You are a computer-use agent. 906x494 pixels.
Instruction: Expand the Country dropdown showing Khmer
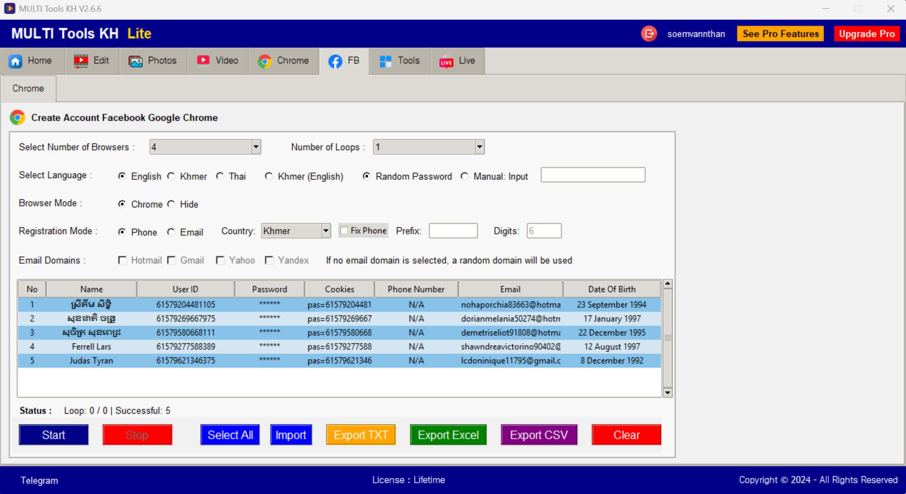tap(326, 231)
